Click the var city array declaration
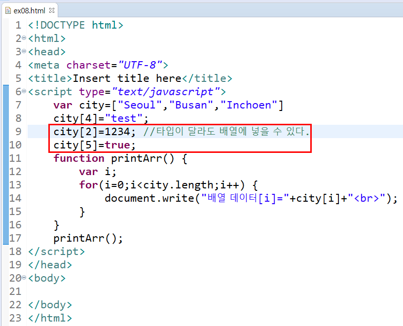Image resolution: width=403 pixels, height=326 pixels. (x=168, y=105)
